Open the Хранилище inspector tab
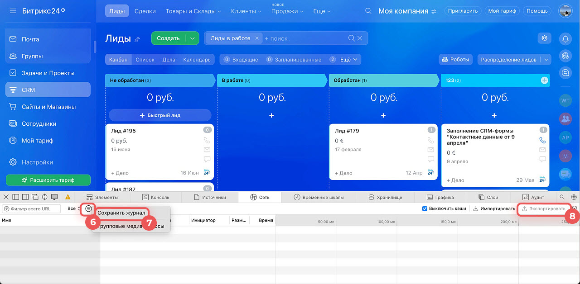 coord(386,197)
